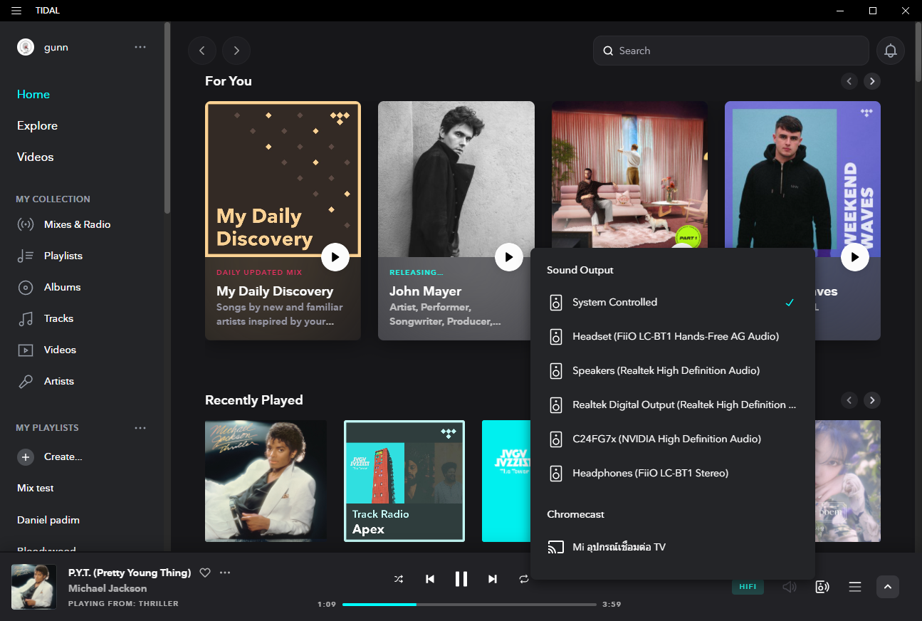Open the John Mayer card title
Viewport: 922px width, 621px height.
(425, 291)
